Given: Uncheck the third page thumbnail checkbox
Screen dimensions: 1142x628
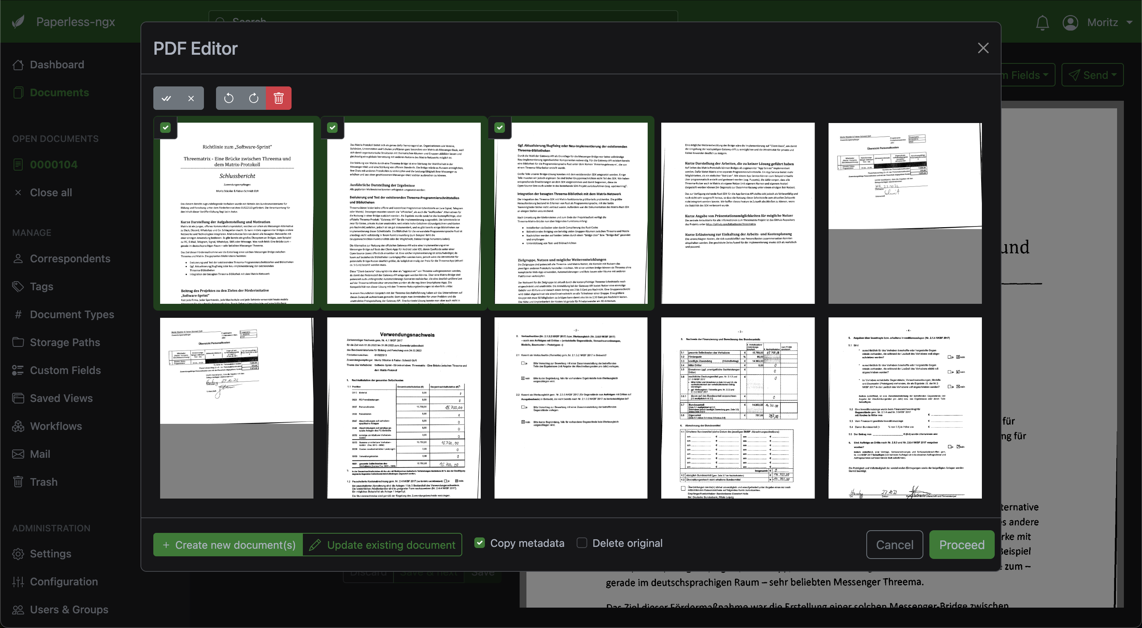Looking at the screenshot, I should [500, 128].
